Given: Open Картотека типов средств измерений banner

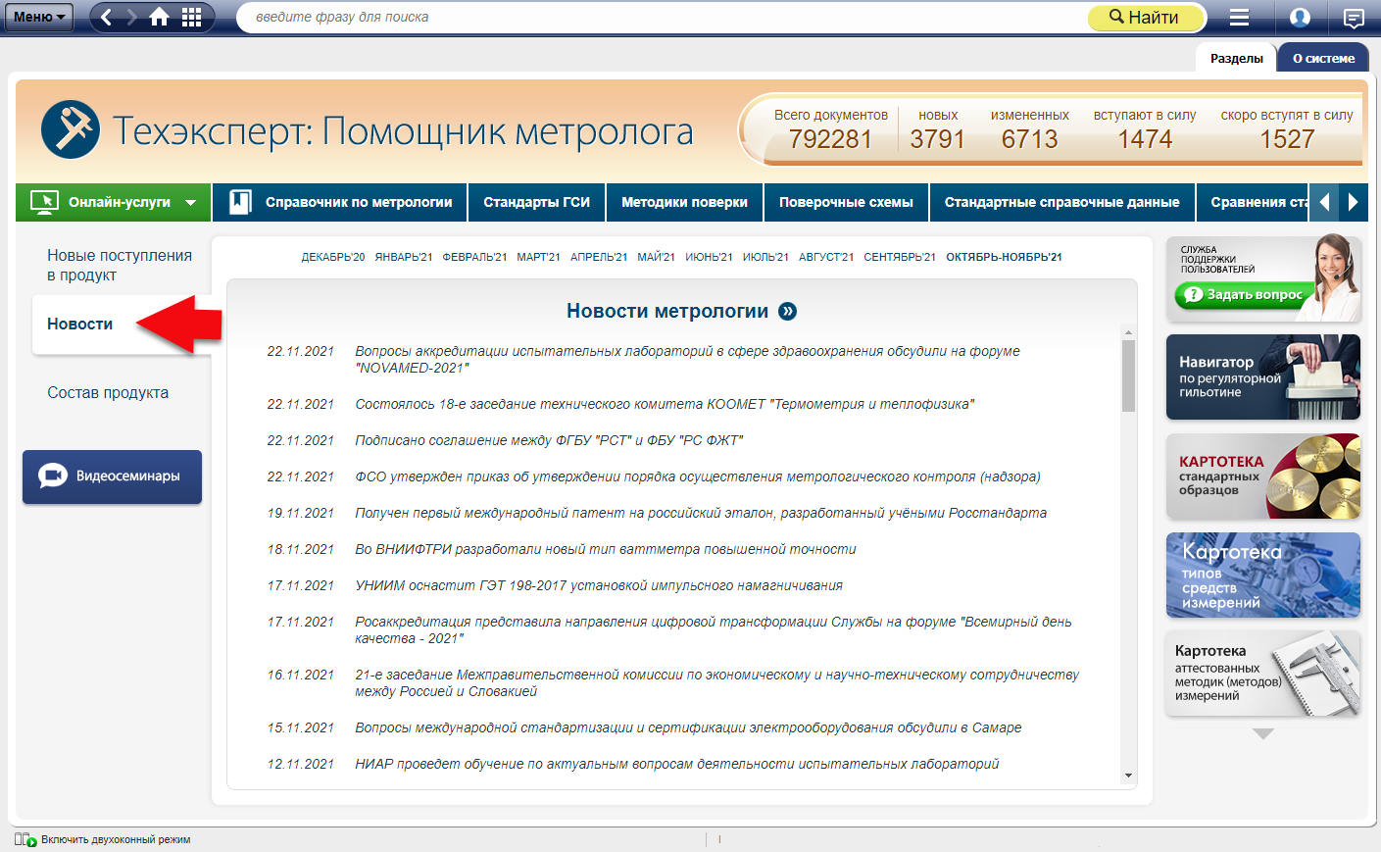Looking at the screenshot, I should [x=1263, y=576].
